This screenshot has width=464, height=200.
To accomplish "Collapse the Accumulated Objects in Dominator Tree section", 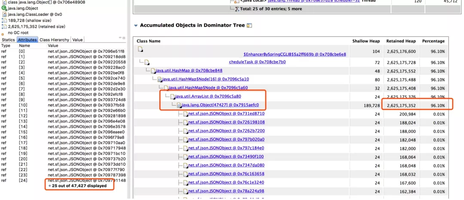I will [x=136, y=25].
